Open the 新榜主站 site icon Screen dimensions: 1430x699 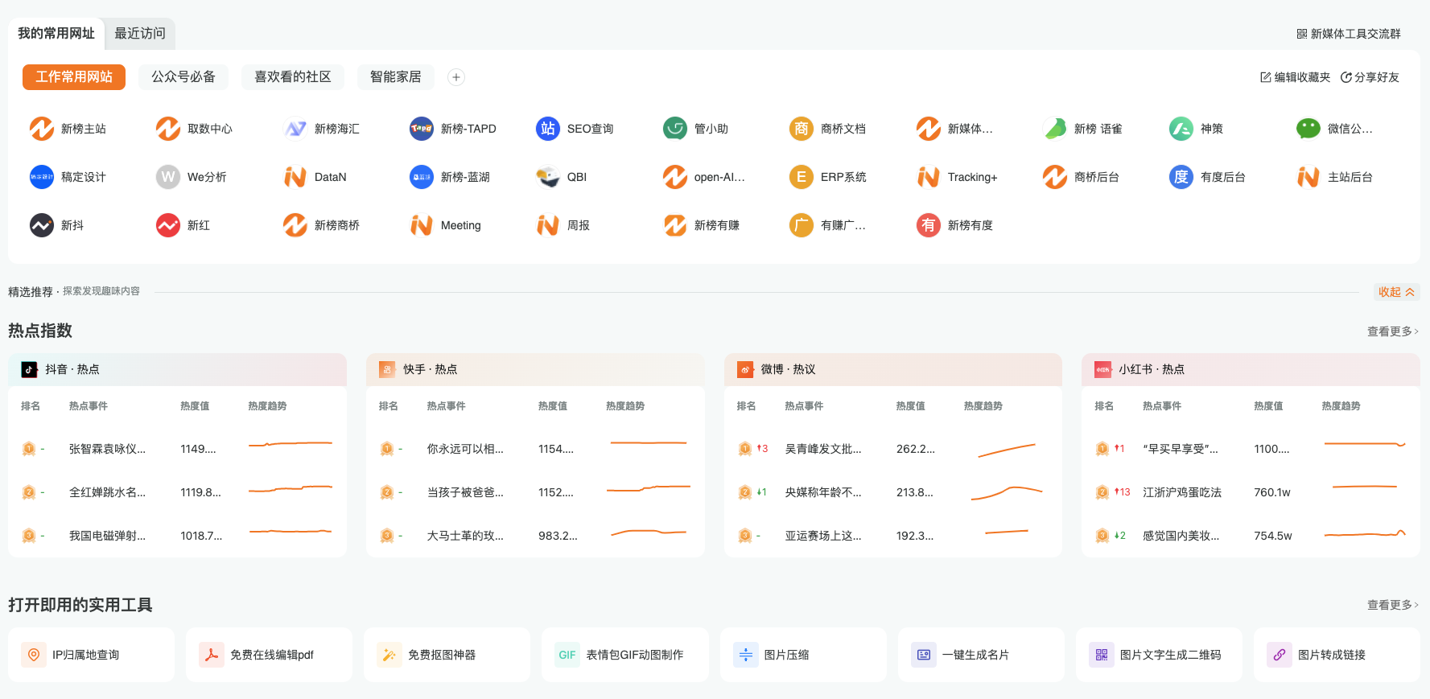(42, 129)
